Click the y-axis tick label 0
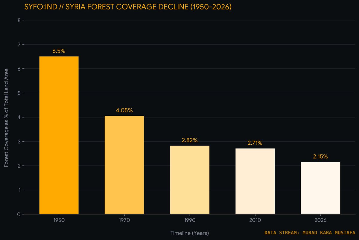359x240 pixels. [19, 214]
